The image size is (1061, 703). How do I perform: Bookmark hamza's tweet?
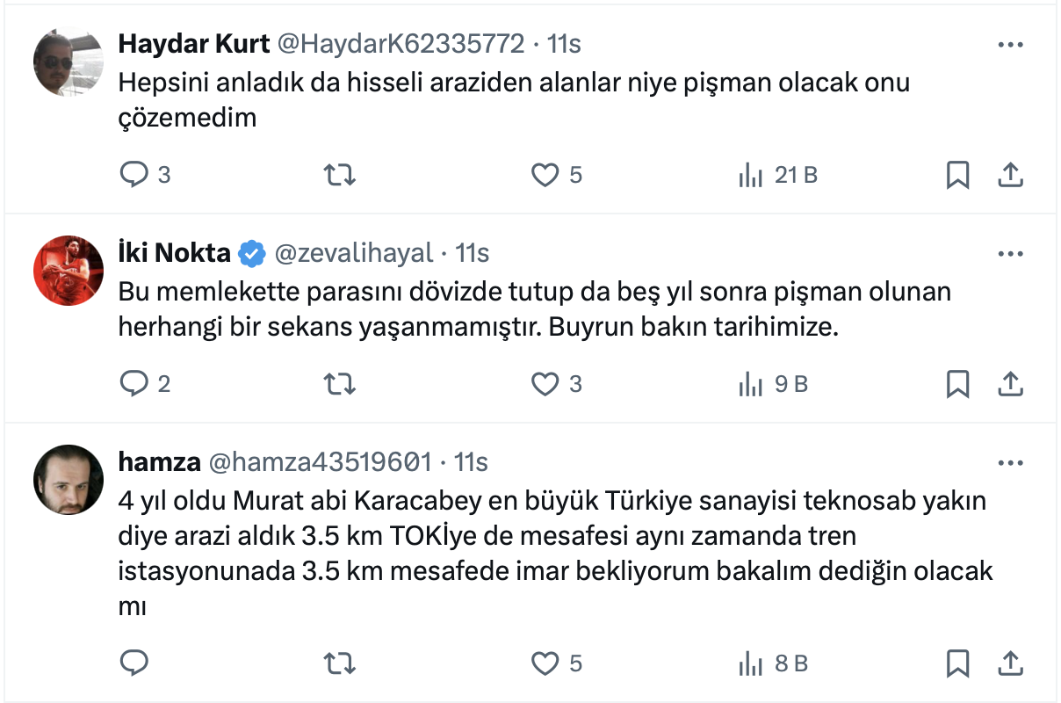tap(957, 663)
